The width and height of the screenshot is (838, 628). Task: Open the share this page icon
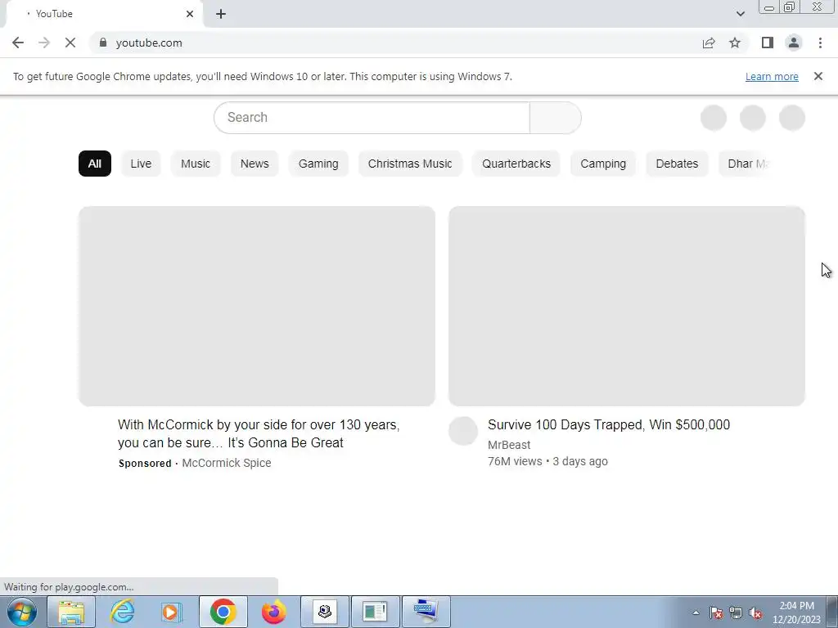[x=709, y=43]
